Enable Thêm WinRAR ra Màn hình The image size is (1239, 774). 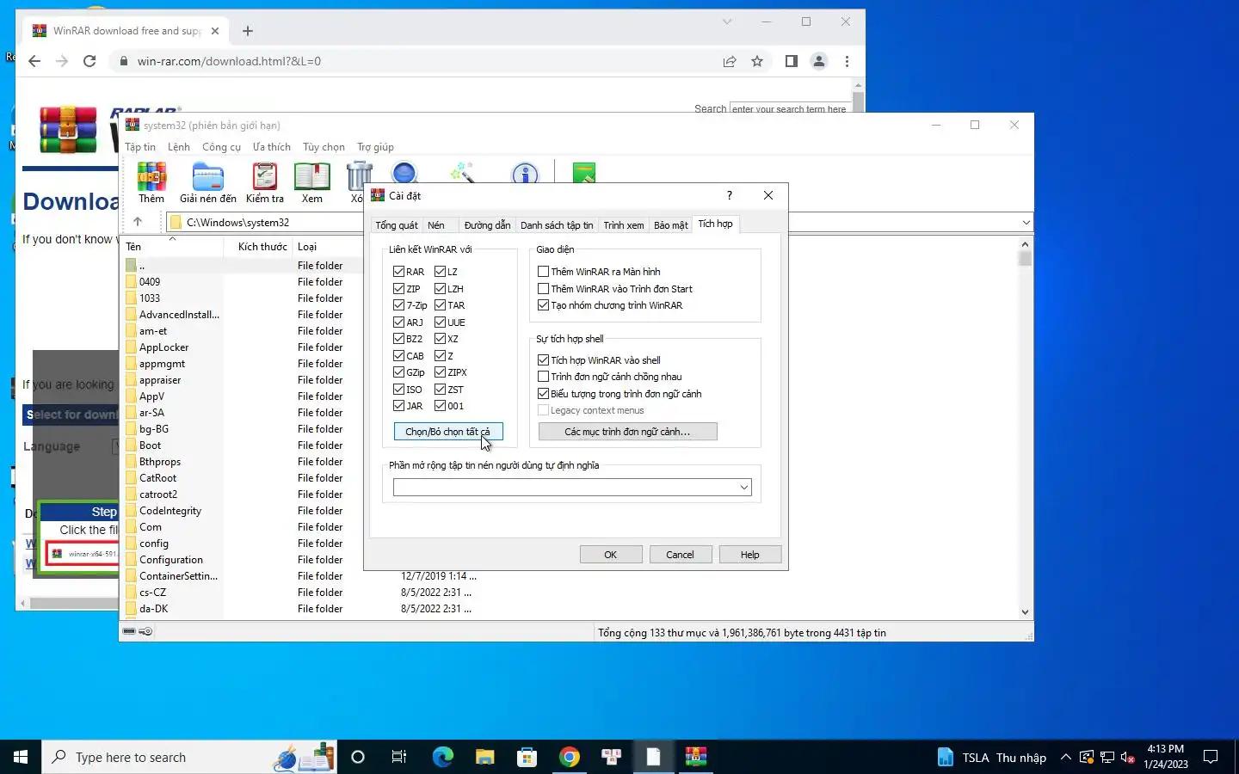(543, 272)
